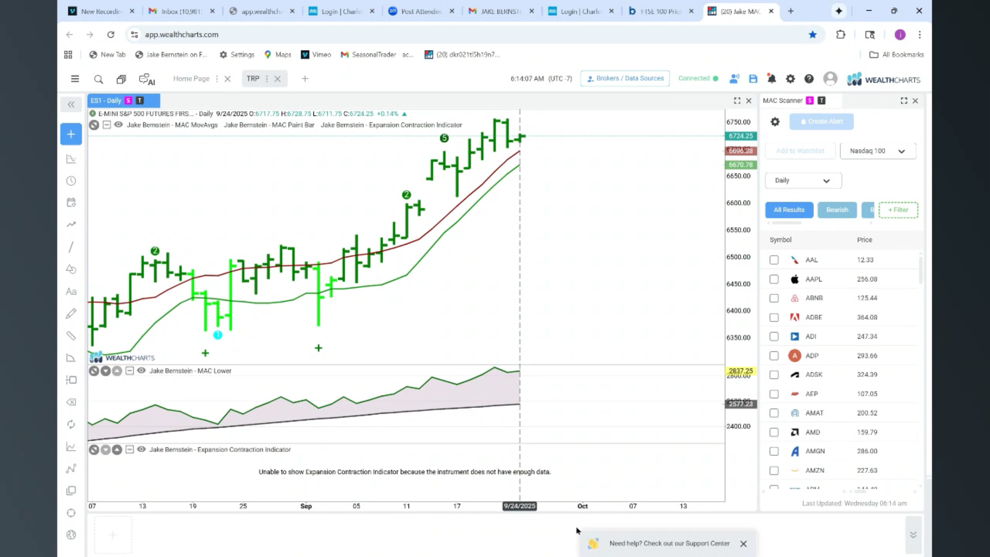Image resolution: width=990 pixels, height=557 pixels.
Task: Select the trend line indicator tool
Action: coord(71,224)
